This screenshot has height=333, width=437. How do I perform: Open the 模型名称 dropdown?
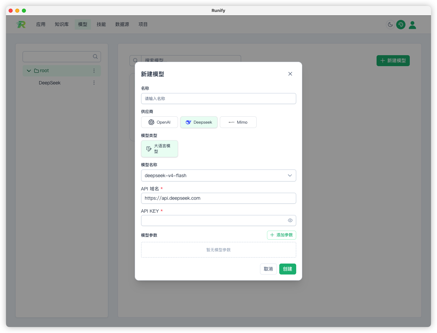point(218,175)
